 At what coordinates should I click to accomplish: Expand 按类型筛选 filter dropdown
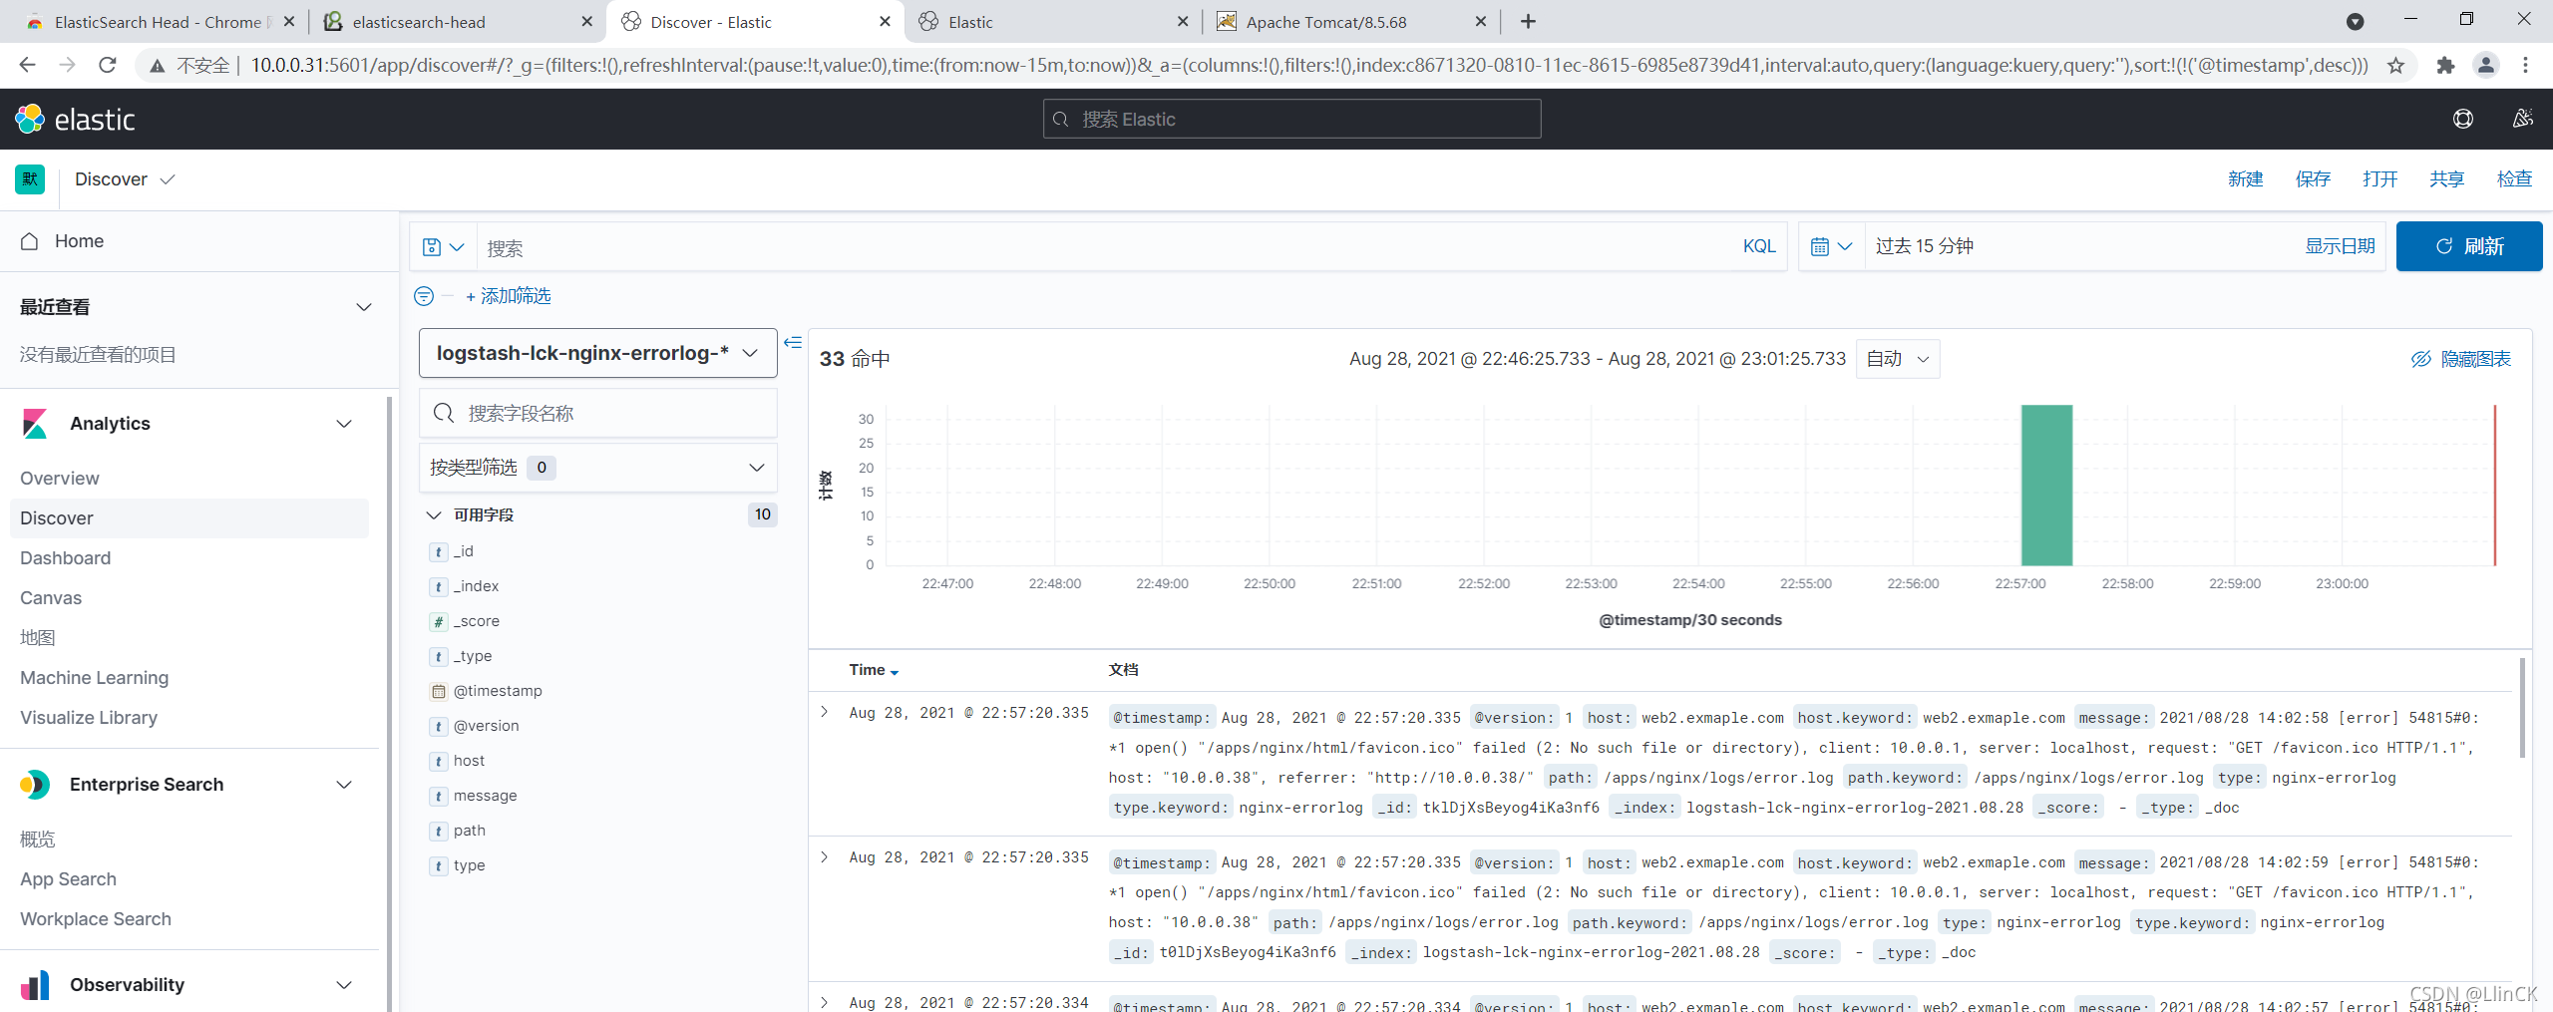tap(597, 468)
